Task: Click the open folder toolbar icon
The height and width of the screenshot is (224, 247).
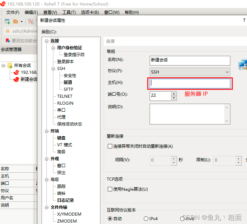Action: pos(16,21)
